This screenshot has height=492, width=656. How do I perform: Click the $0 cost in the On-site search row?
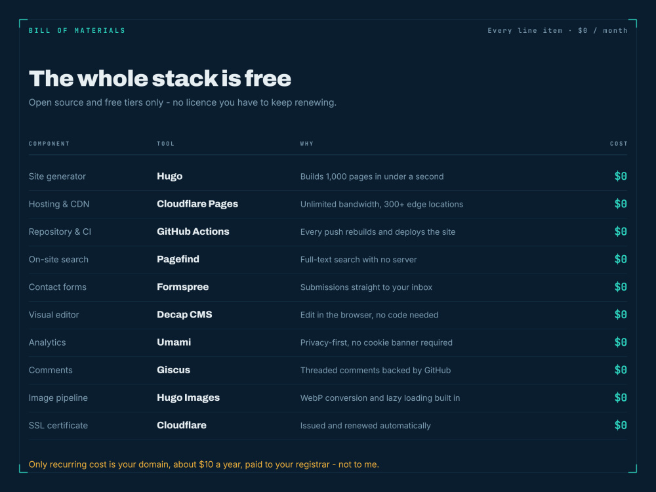point(621,259)
